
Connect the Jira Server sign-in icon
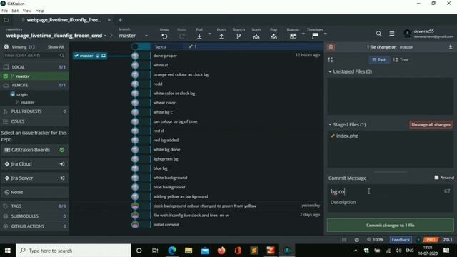point(62,178)
